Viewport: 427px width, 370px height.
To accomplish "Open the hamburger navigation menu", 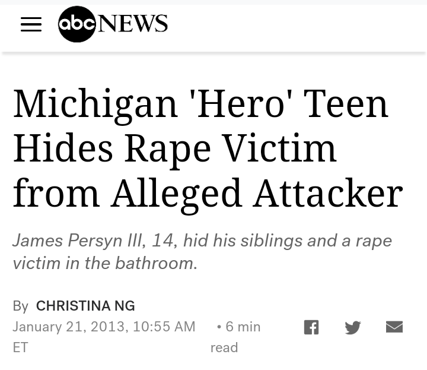I will tap(31, 24).
